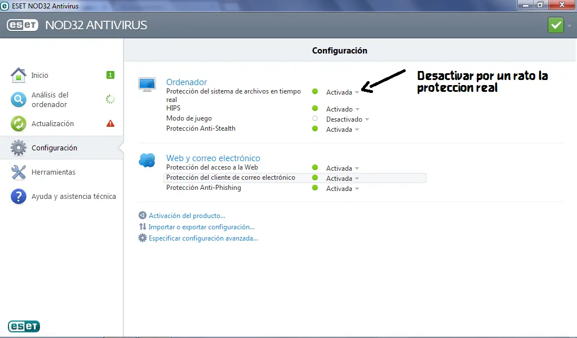Click the Inicio house icon
This screenshot has width=577, height=338.
(x=19, y=75)
